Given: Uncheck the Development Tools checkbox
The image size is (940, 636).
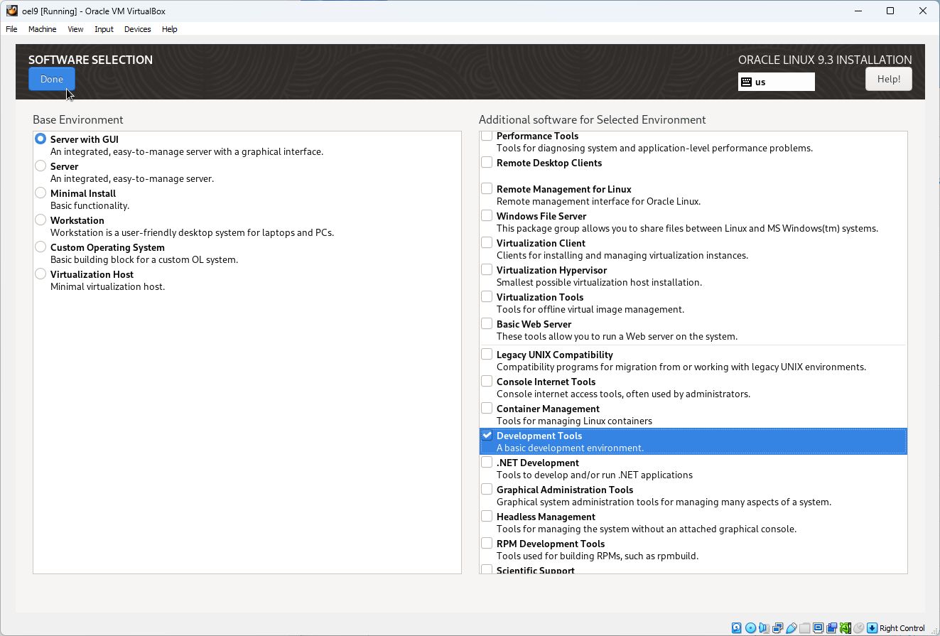Looking at the screenshot, I should point(487,435).
